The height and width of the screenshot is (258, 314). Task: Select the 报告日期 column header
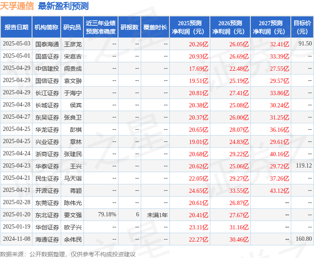pos(16,27)
